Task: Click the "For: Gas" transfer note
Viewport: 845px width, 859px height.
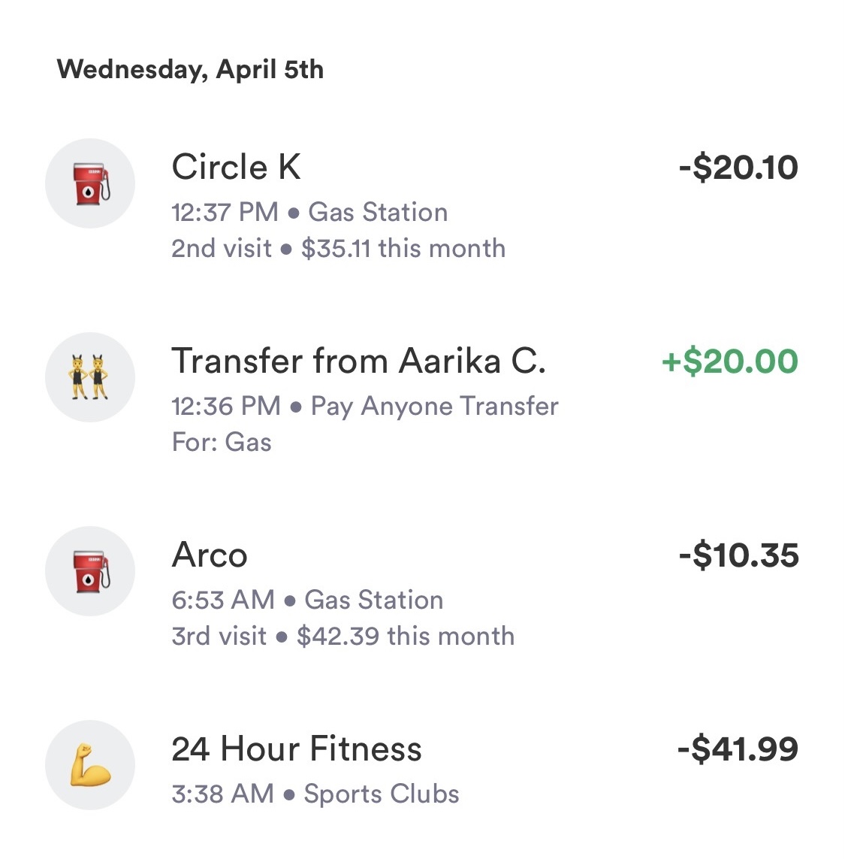Action: (x=222, y=442)
